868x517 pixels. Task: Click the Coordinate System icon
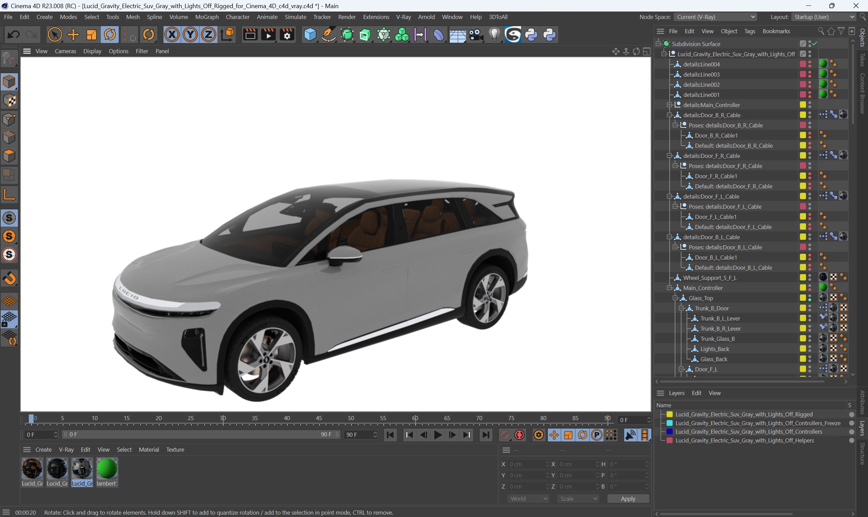tap(227, 35)
